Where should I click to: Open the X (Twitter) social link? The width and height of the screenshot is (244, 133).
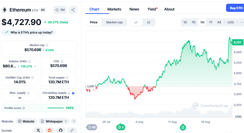[38, 130]
